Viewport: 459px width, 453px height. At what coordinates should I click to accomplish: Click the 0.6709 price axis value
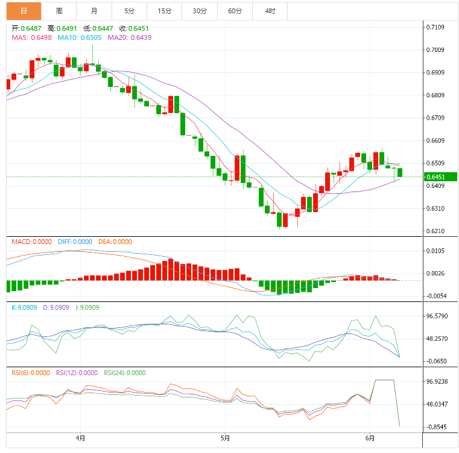click(435, 118)
